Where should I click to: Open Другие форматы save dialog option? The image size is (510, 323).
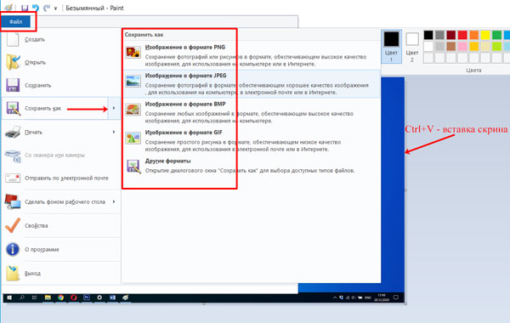(x=251, y=166)
